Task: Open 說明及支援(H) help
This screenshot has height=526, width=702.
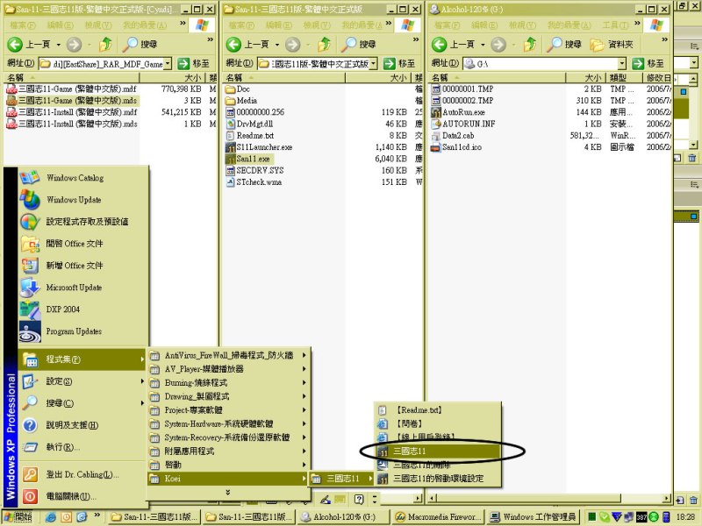Action: click(82, 425)
